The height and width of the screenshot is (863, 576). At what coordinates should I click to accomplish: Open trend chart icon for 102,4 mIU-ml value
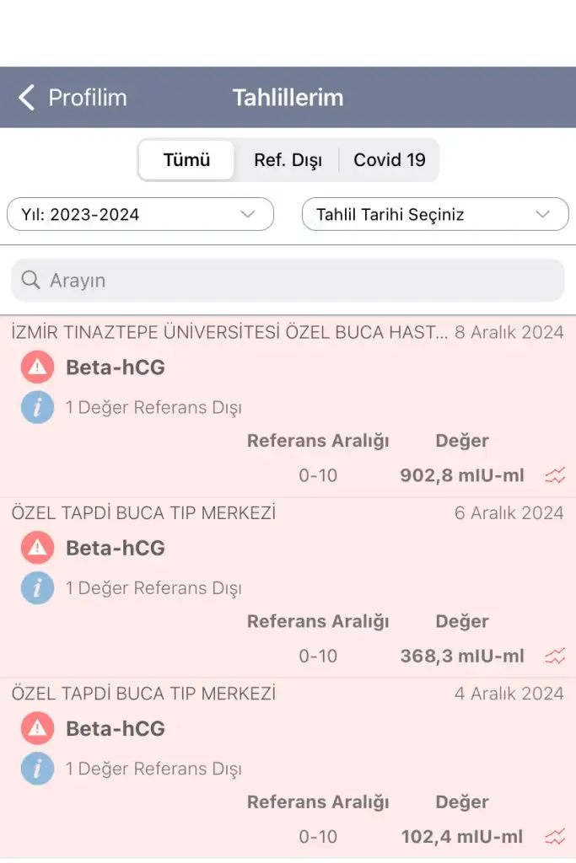[x=555, y=837]
